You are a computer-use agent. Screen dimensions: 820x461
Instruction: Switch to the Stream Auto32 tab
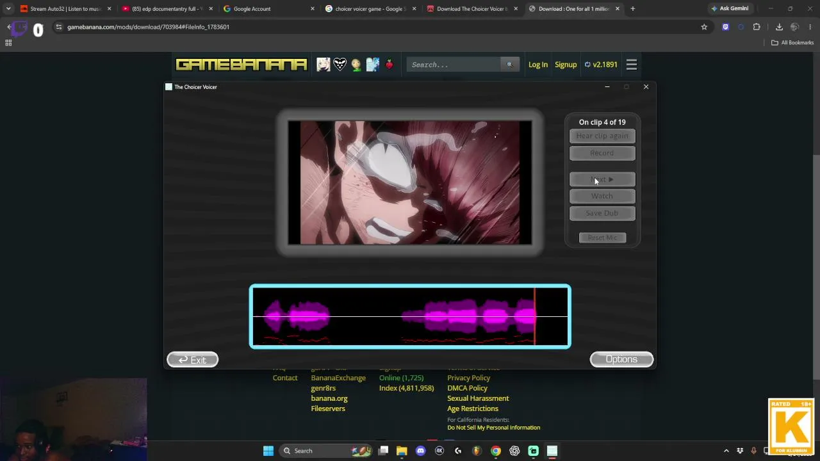[66, 9]
